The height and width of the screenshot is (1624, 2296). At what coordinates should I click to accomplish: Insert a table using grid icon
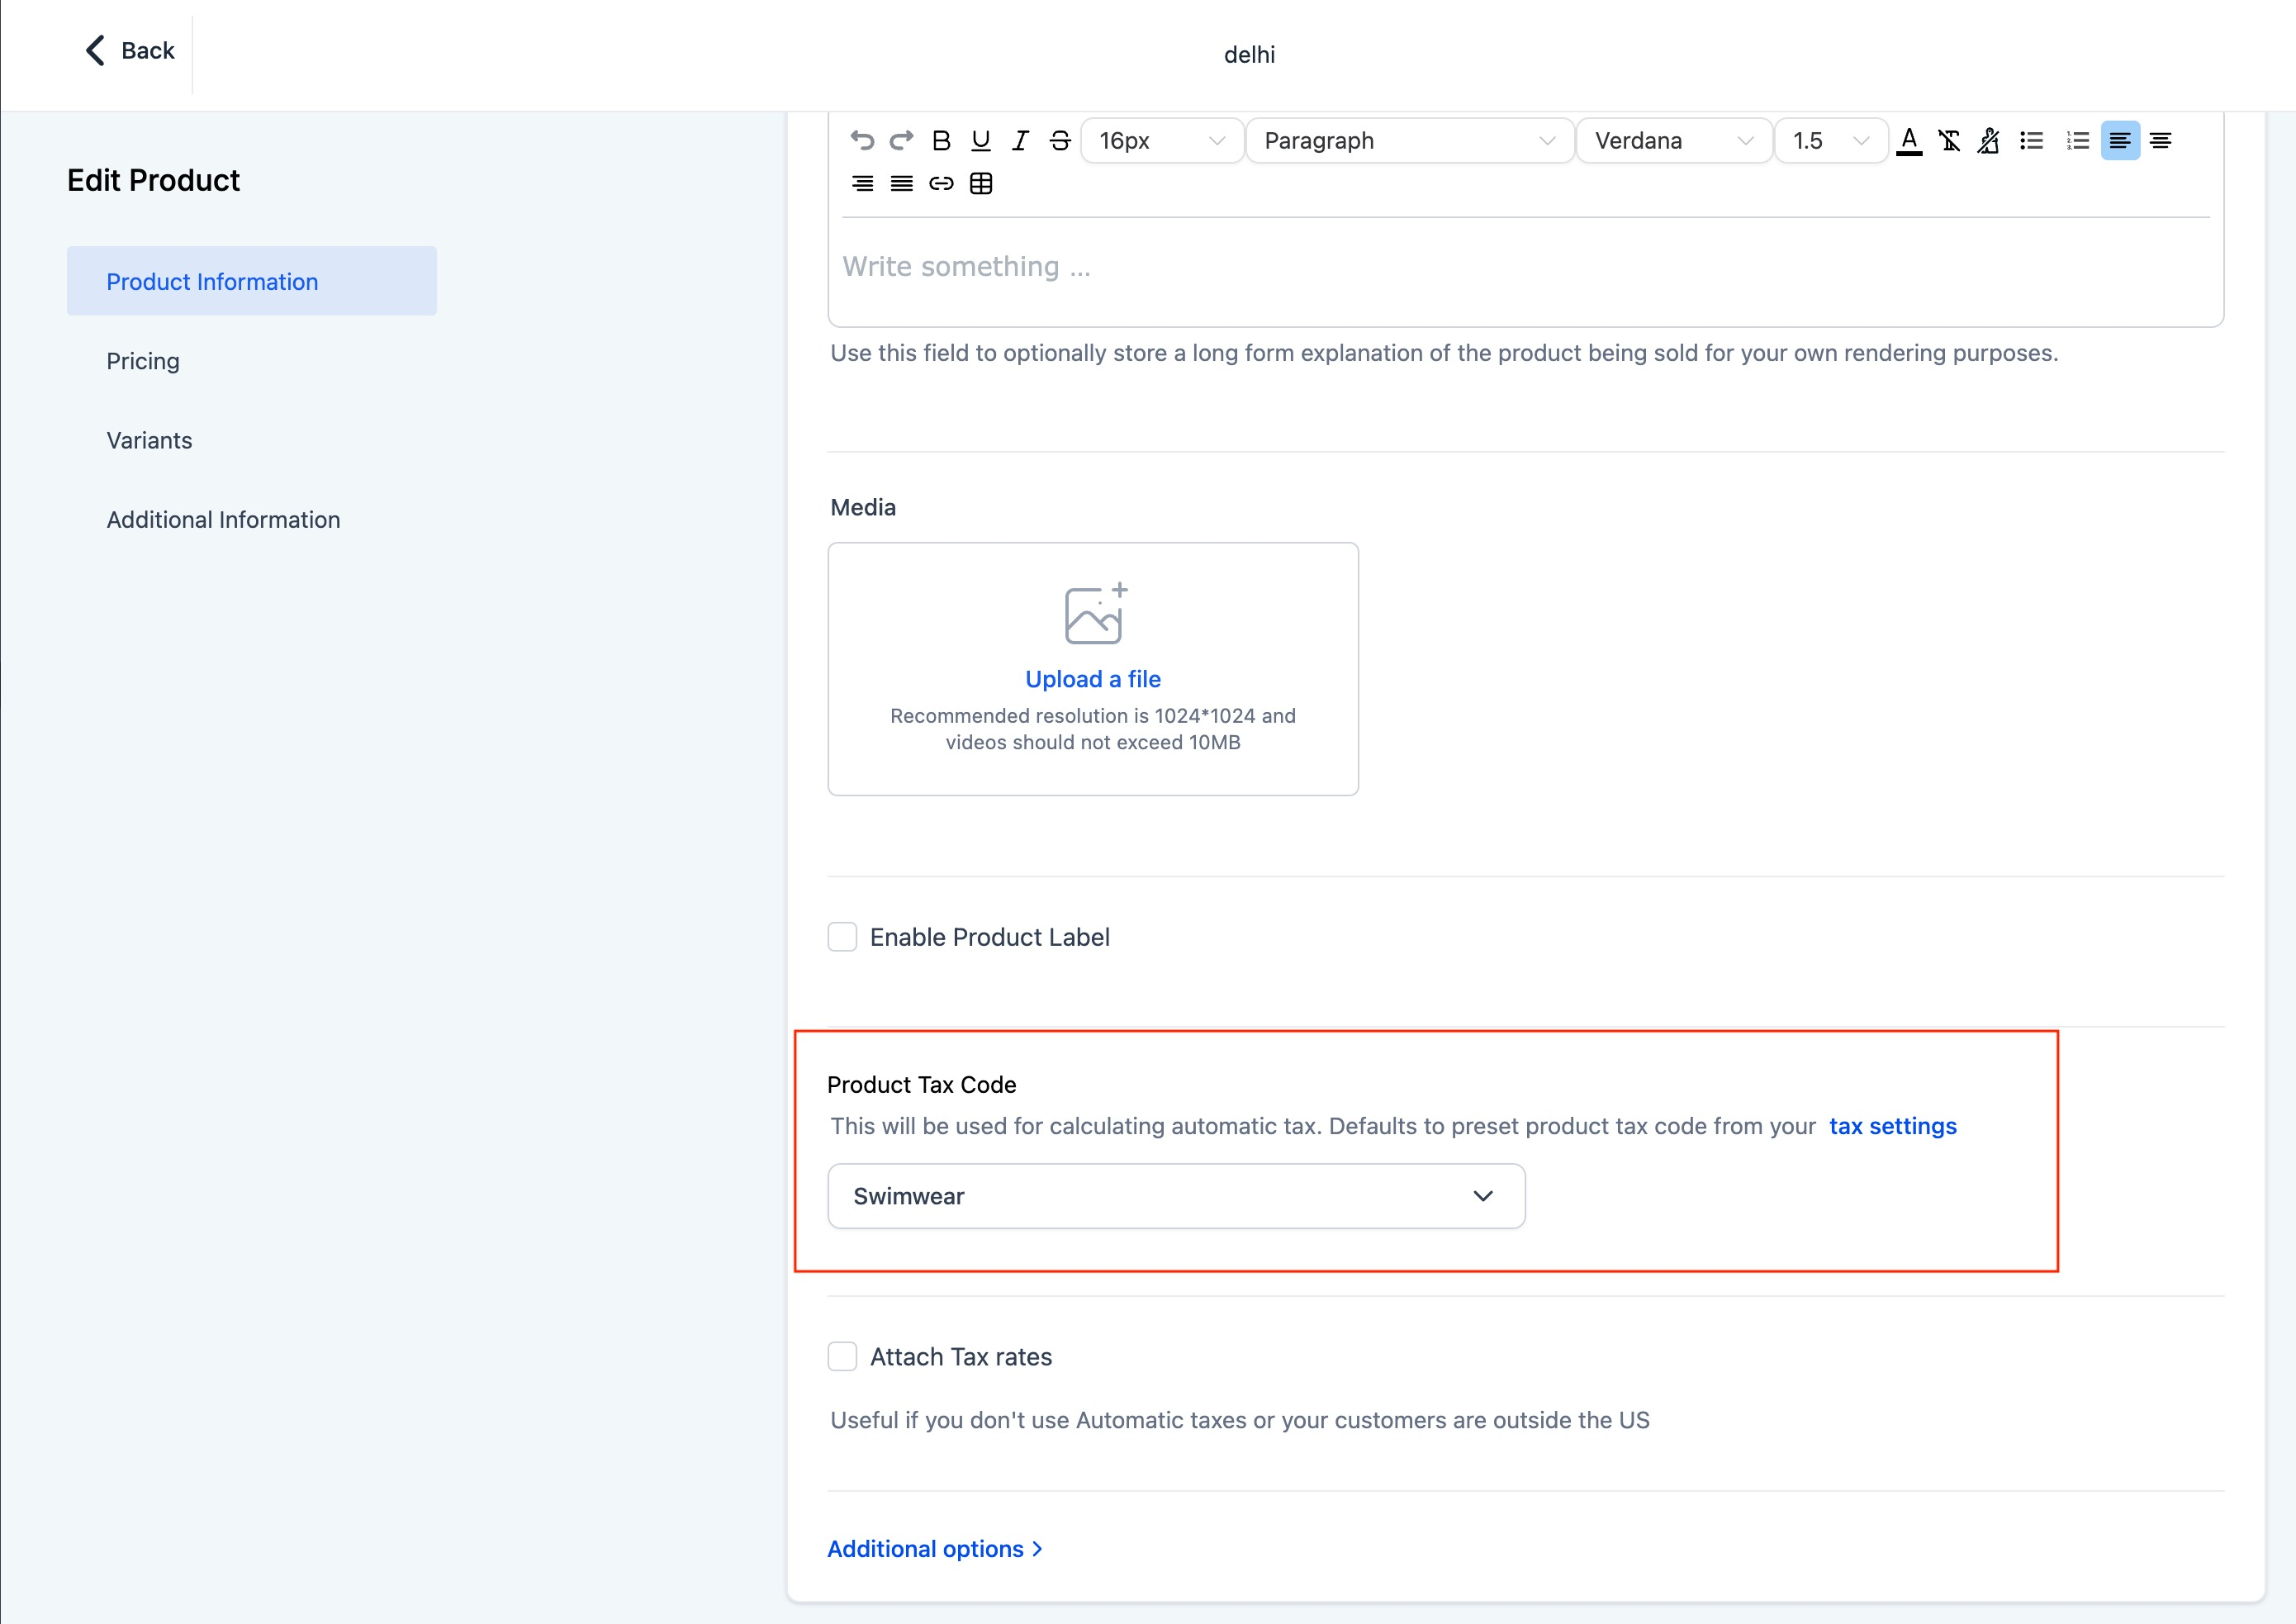[x=981, y=183]
